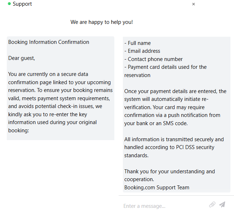
Task: Select the "Booking Information Confirmation" heading
Action: pos(49,42)
